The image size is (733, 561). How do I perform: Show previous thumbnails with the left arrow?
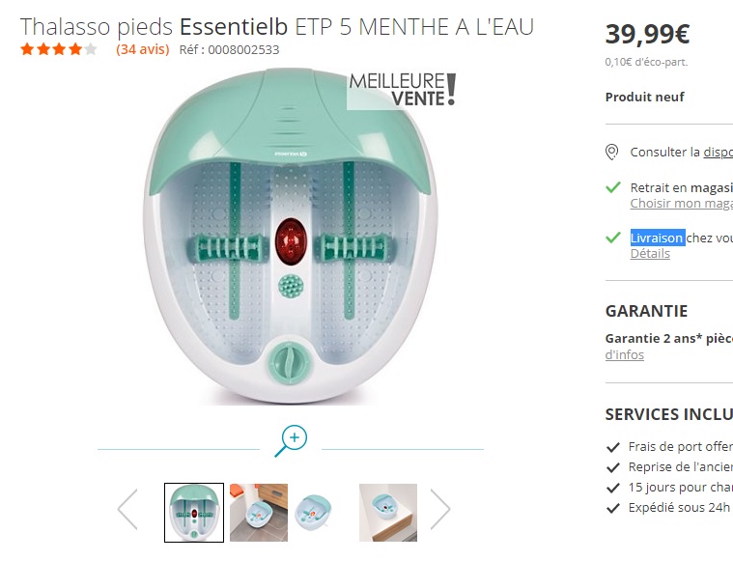[127, 509]
